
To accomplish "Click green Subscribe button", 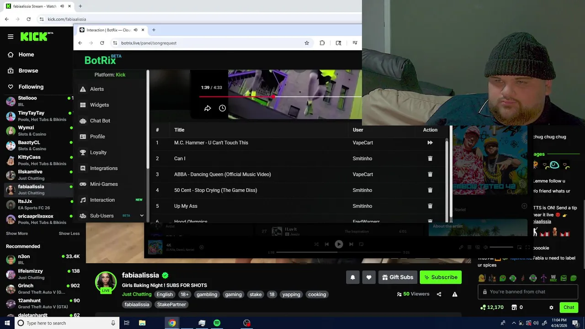I will click(x=441, y=277).
